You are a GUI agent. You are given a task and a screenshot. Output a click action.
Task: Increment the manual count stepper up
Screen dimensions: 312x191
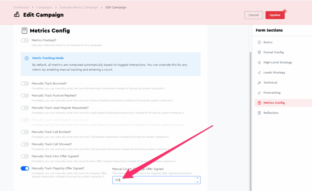coord(197,178)
